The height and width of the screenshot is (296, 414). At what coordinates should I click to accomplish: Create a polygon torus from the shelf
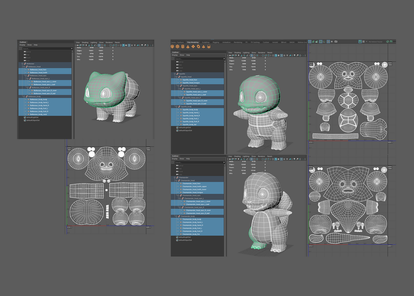(x=198, y=47)
